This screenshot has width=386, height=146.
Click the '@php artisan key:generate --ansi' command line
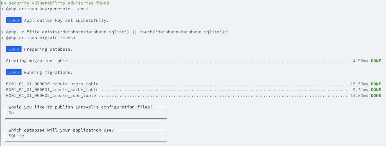[x=45, y=9]
